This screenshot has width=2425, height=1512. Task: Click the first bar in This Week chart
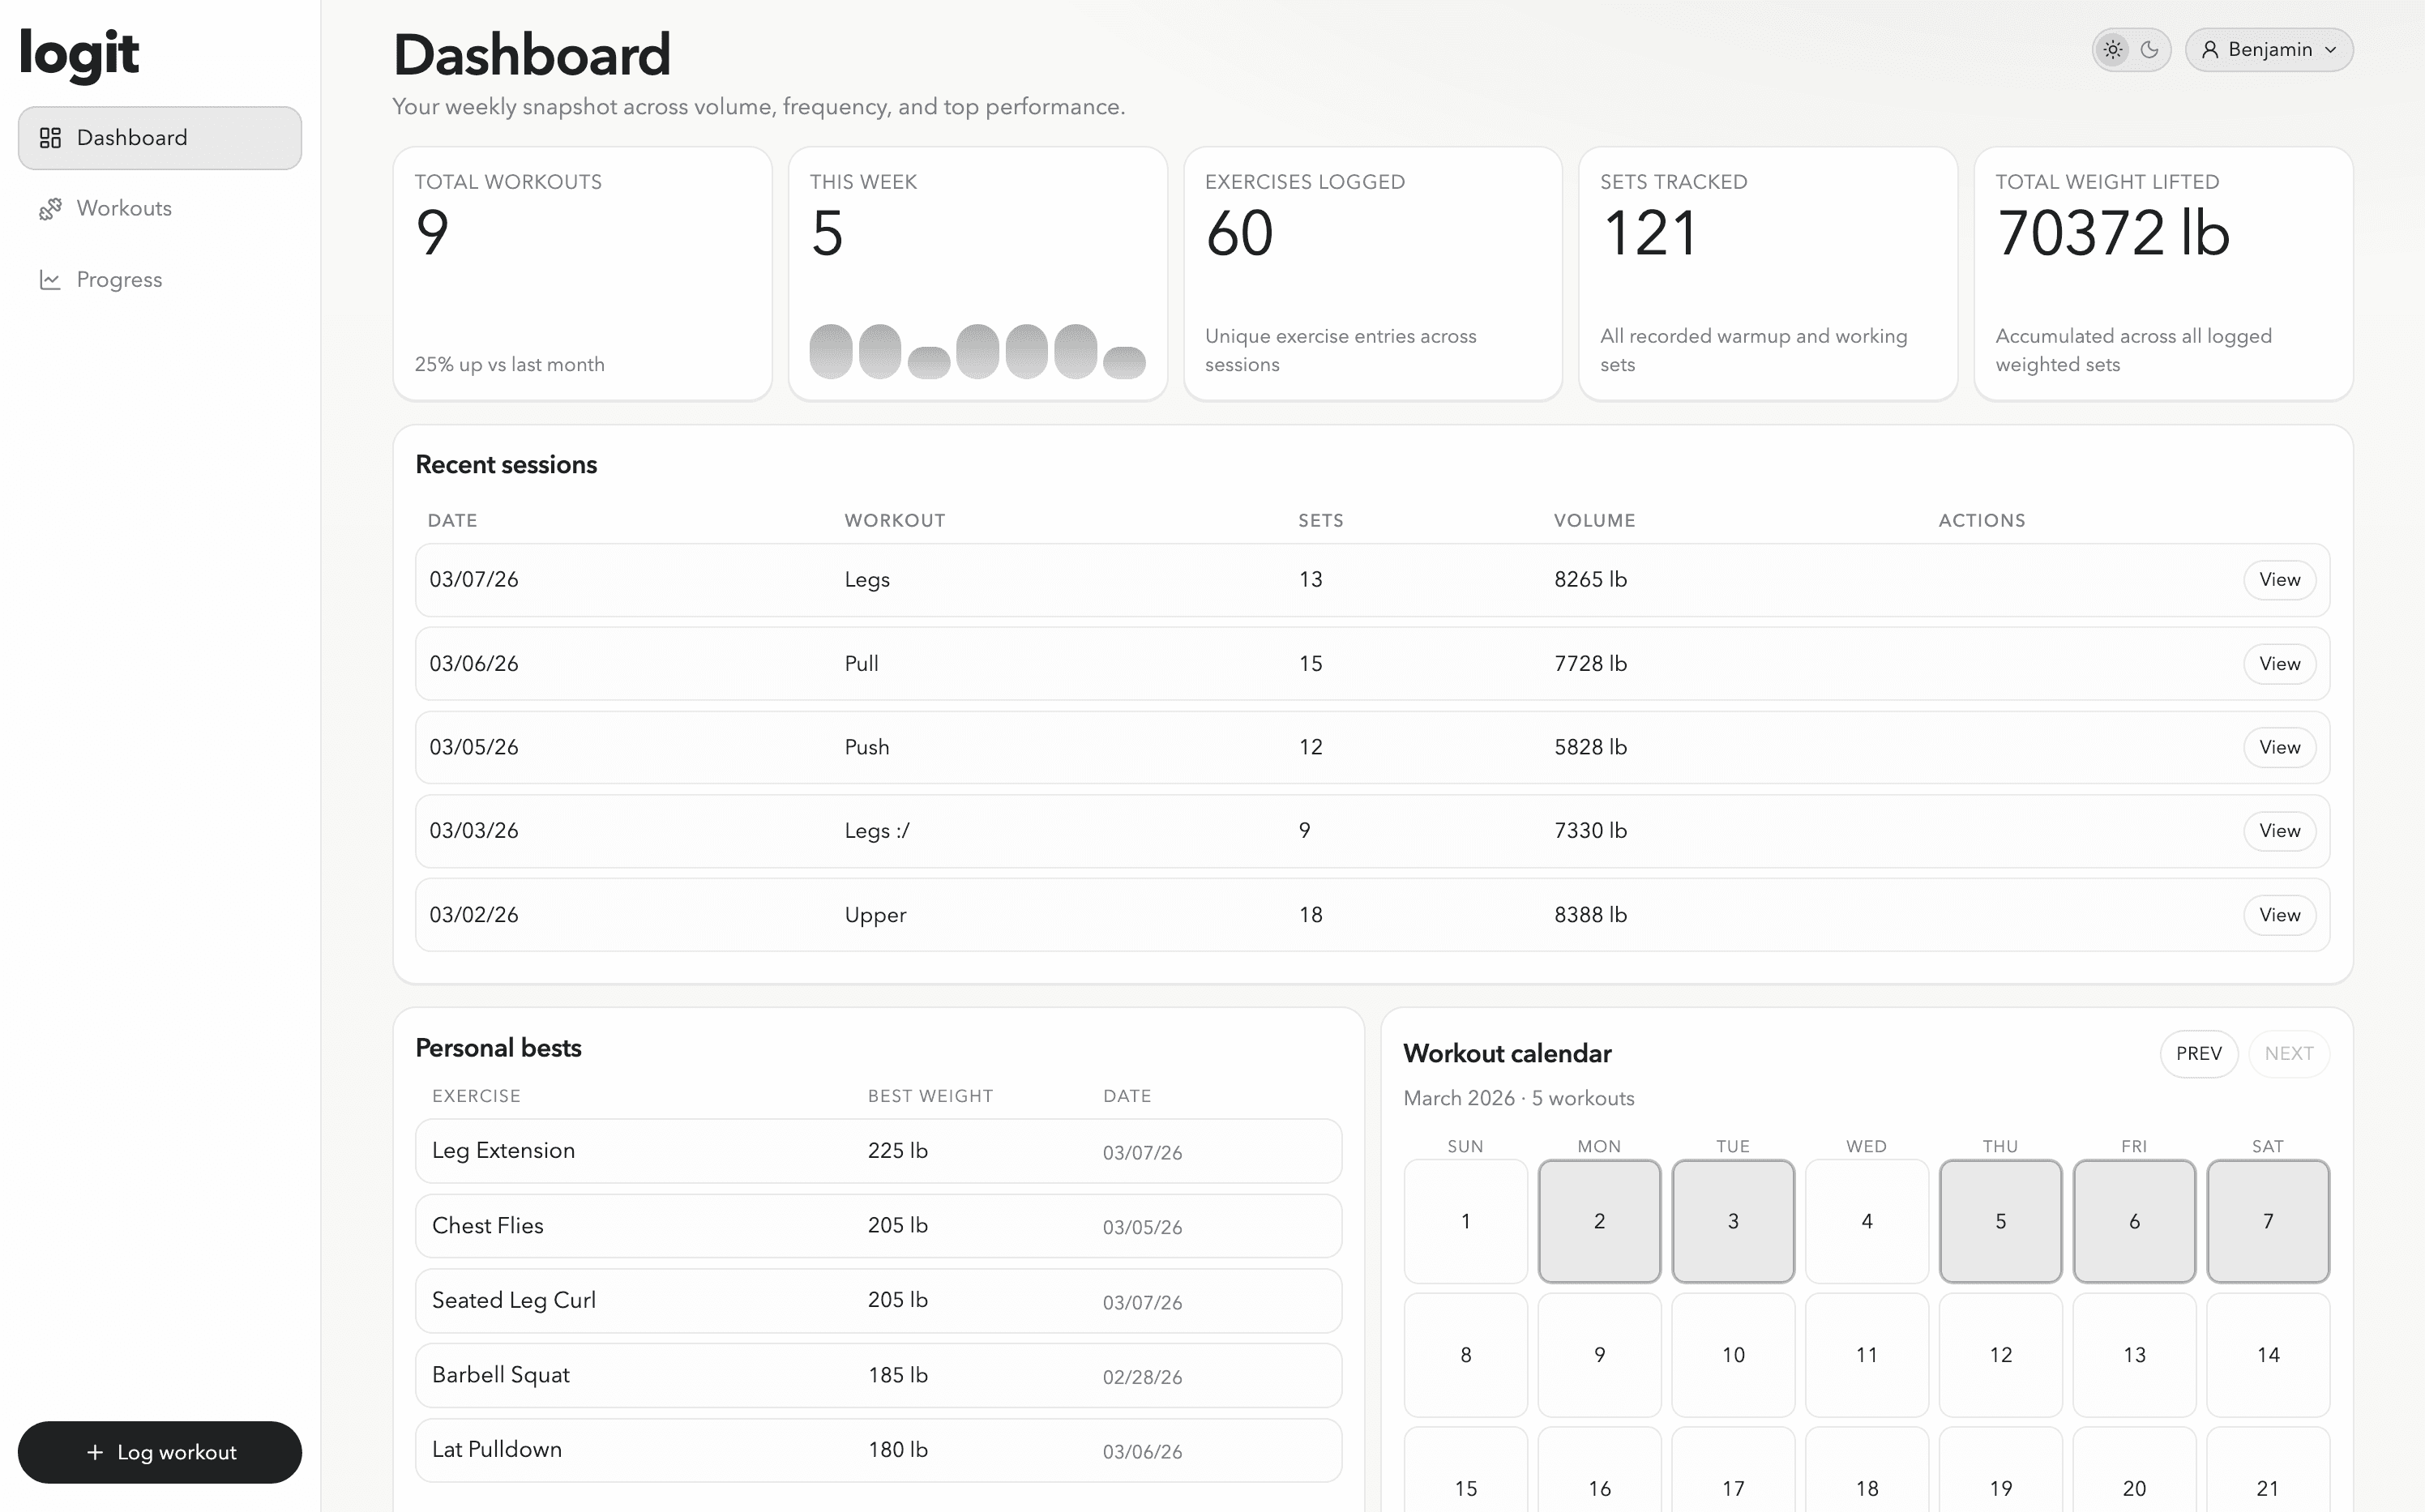coord(830,352)
